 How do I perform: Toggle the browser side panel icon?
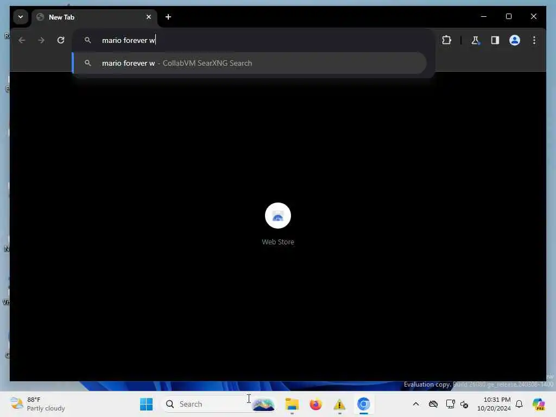point(495,40)
